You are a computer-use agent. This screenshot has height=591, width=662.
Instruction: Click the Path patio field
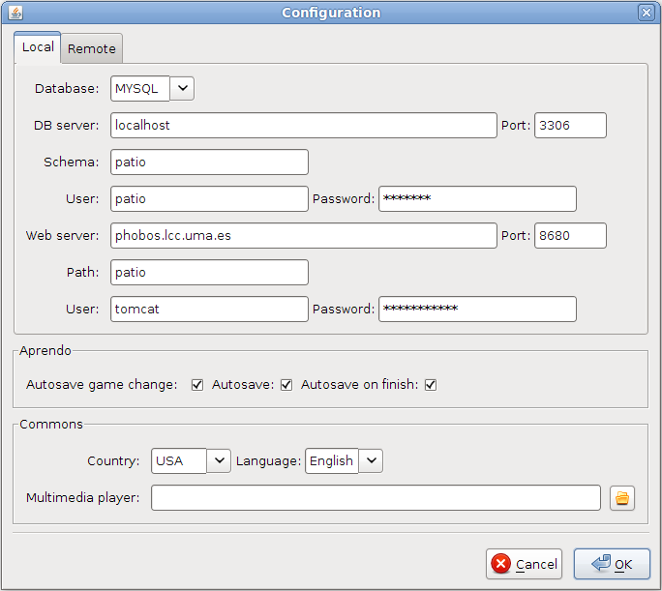click(209, 272)
